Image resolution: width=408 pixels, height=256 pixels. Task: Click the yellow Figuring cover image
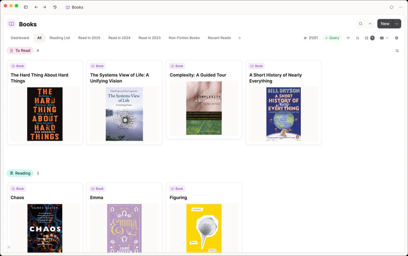204,228
